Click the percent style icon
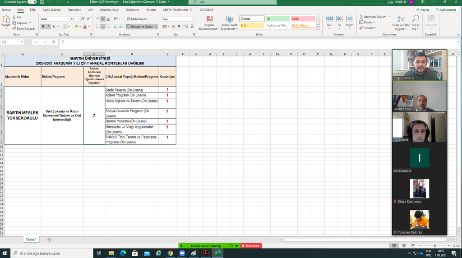 173,27
